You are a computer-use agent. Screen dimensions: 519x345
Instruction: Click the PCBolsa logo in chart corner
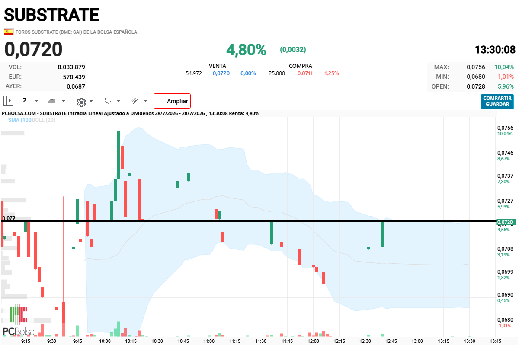(19, 332)
